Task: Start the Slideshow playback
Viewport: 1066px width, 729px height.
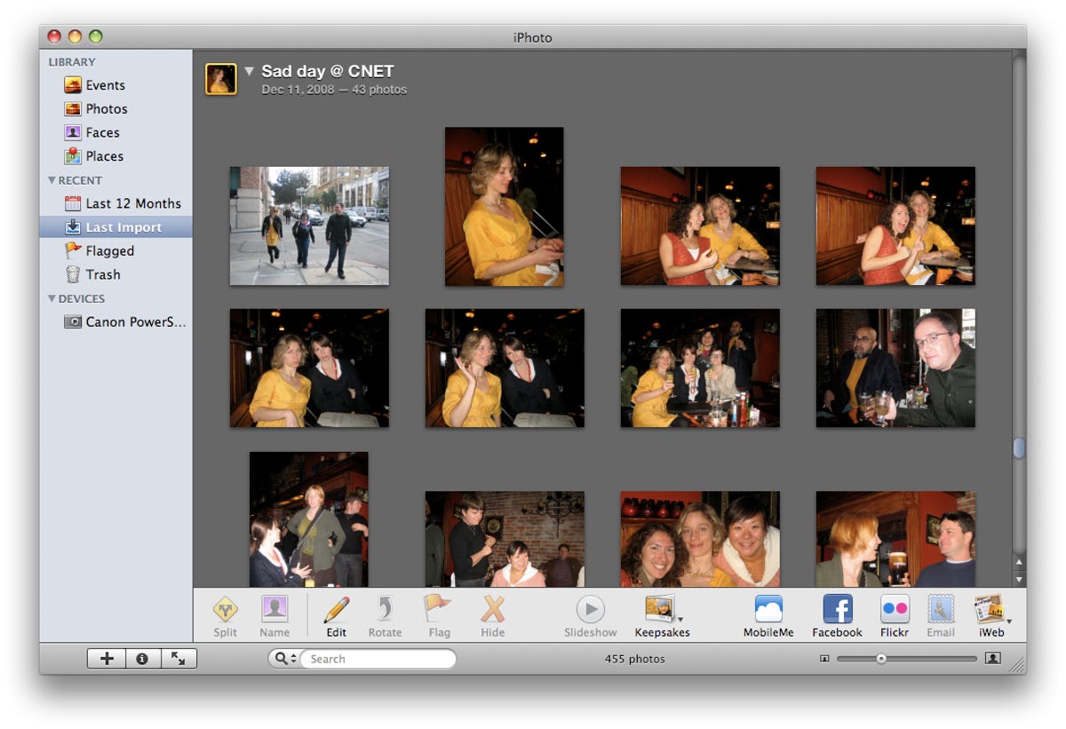Action: (590, 610)
